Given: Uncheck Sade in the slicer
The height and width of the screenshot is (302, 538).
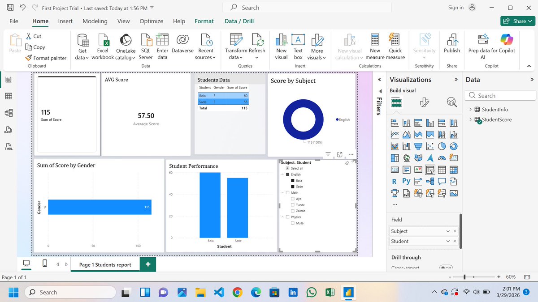Looking at the screenshot, I should click(x=293, y=187).
